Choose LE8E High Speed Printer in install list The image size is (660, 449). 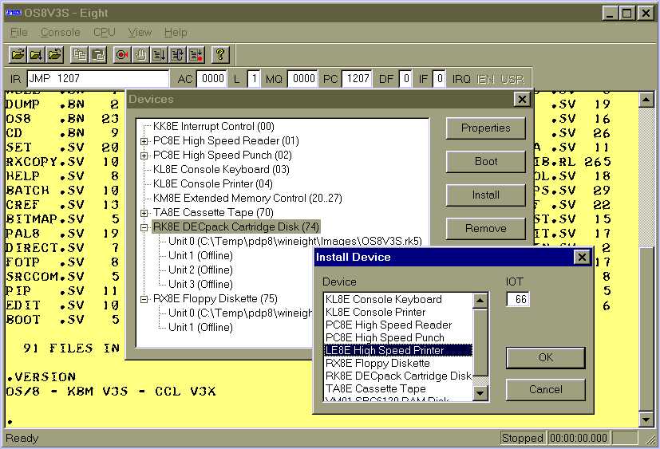[x=397, y=350]
